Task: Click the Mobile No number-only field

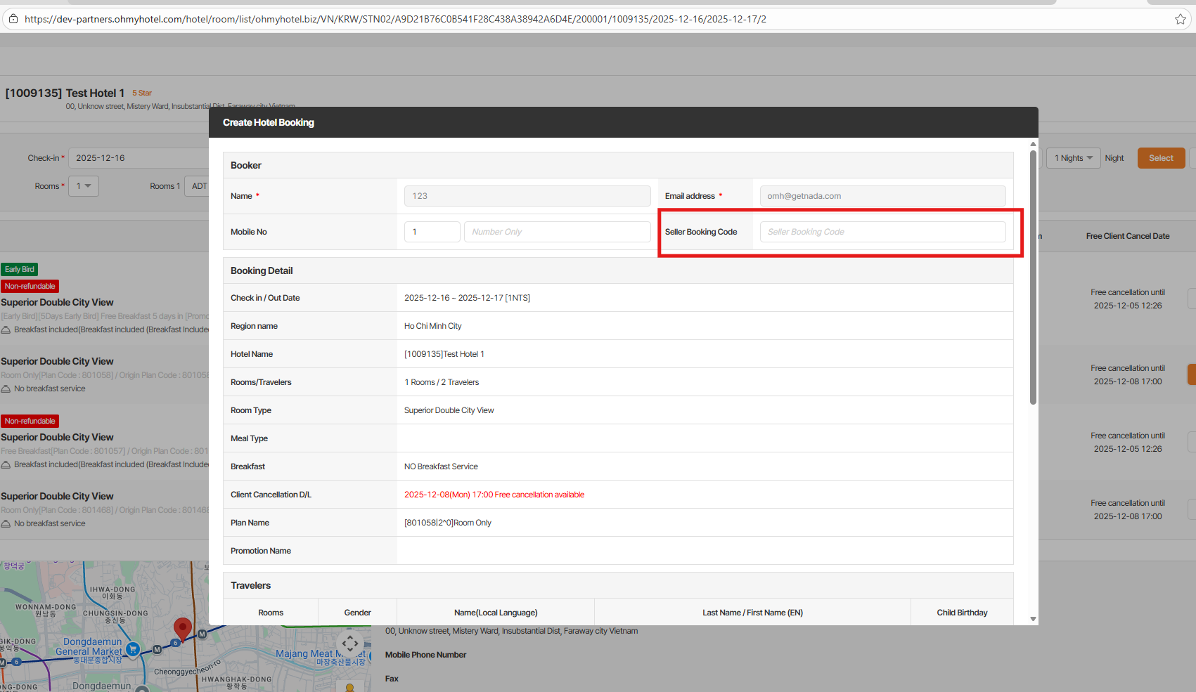Action: pos(557,232)
